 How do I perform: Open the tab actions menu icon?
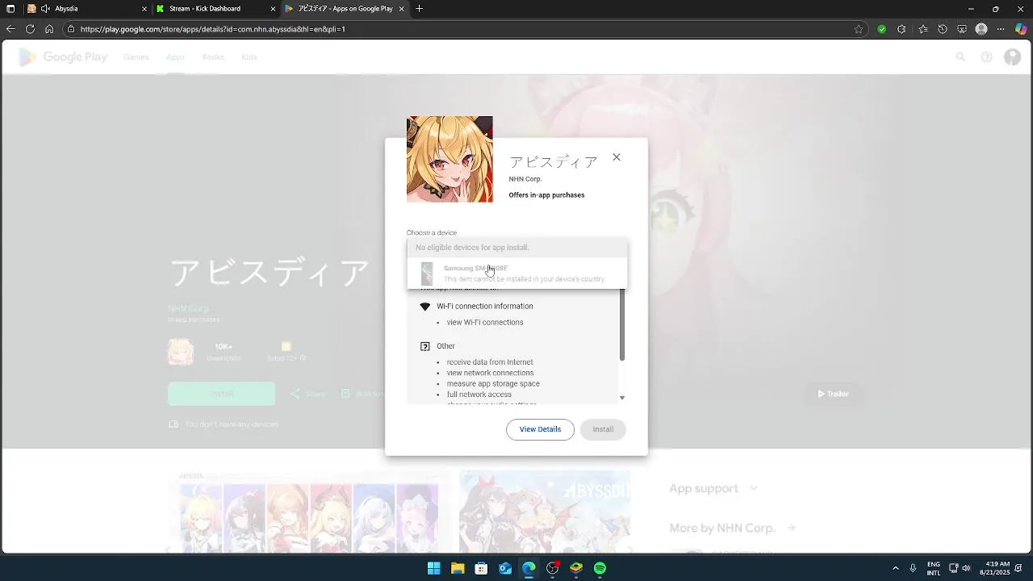click(10, 9)
